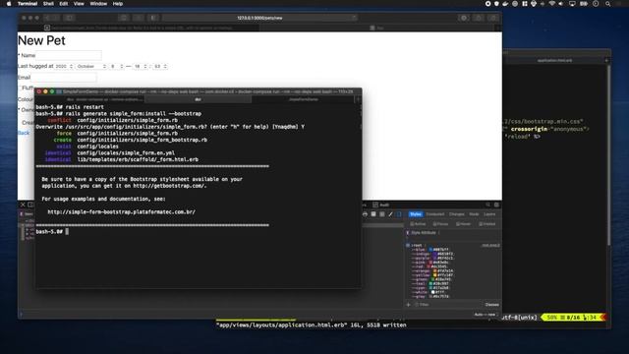Click the inspector dock side icon
This screenshot has width=629, height=354.
[x=30, y=205]
